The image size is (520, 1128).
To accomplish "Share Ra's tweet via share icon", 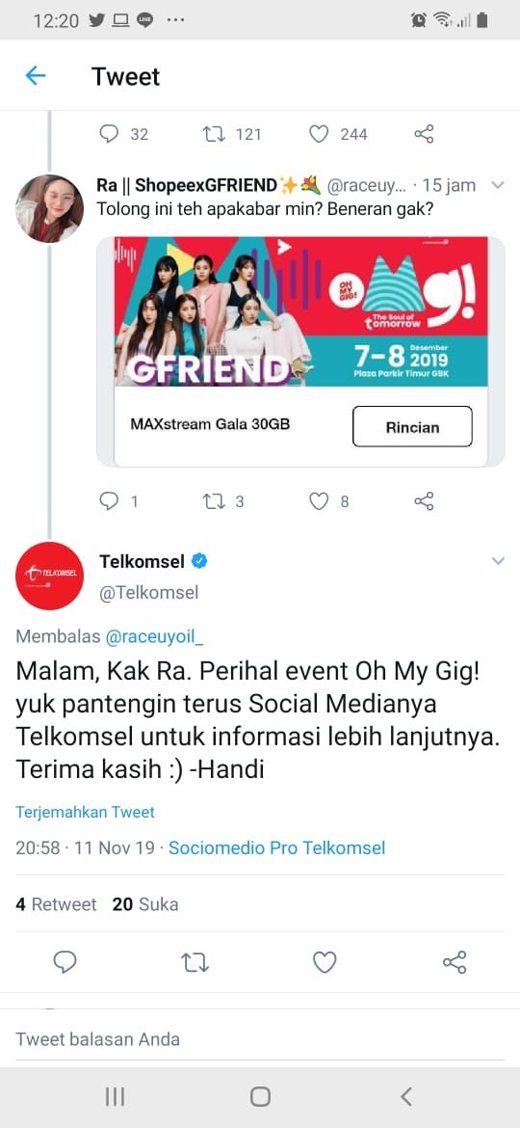I will pos(425,500).
